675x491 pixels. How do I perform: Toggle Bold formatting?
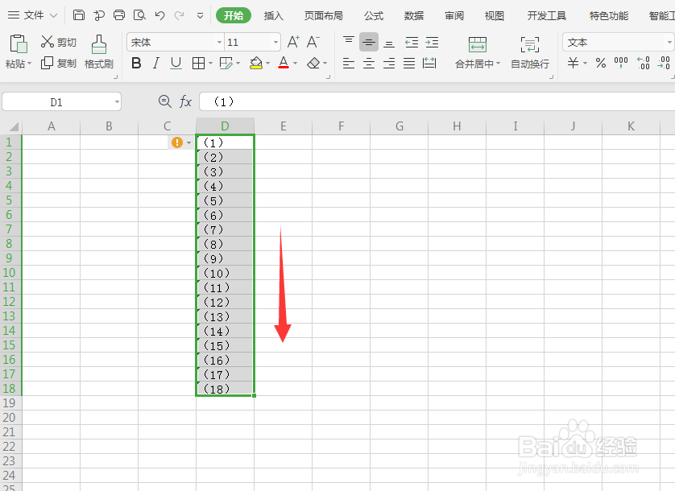136,64
